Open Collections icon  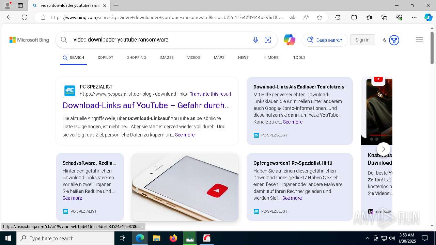click(x=384, y=17)
